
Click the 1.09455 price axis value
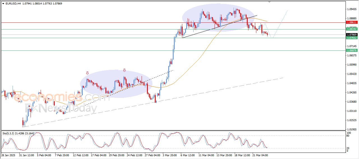352,9
